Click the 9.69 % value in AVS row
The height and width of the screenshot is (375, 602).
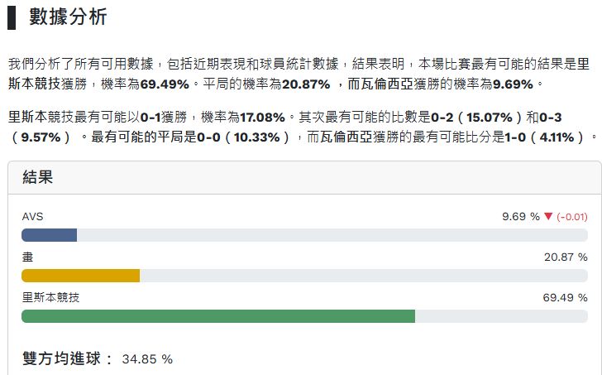click(x=520, y=217)
